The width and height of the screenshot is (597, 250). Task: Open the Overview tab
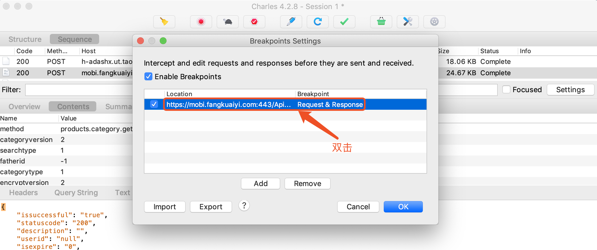tap(24, 107)
